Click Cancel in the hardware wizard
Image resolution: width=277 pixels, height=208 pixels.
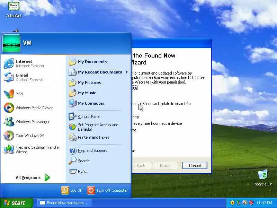tap(195, 166)
